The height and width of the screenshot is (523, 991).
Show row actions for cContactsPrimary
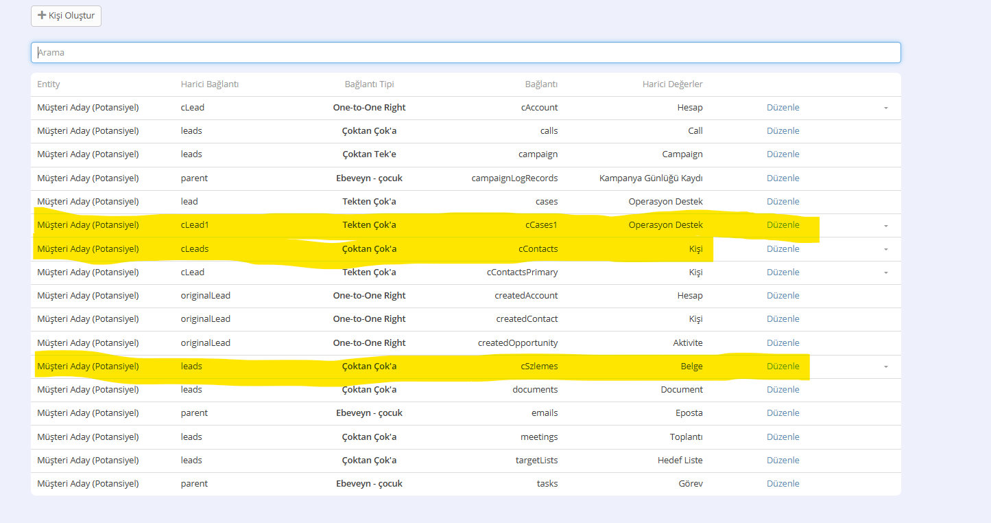click(x=885, y=272)
